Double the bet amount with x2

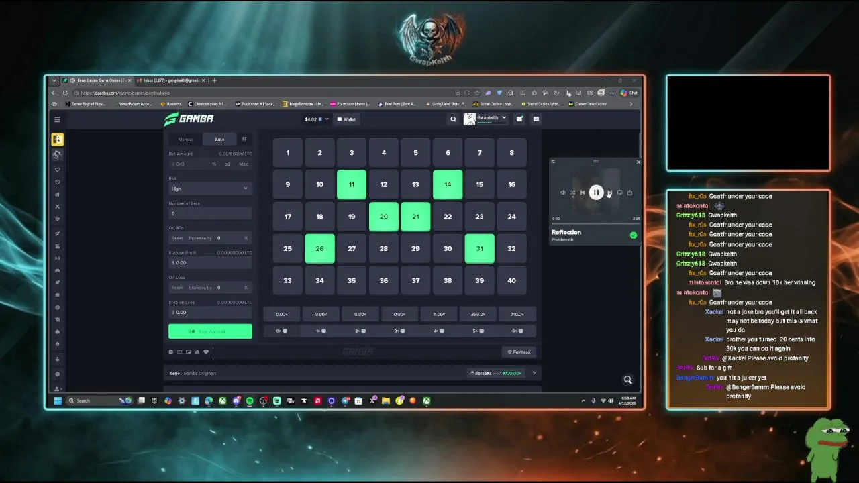228,164
